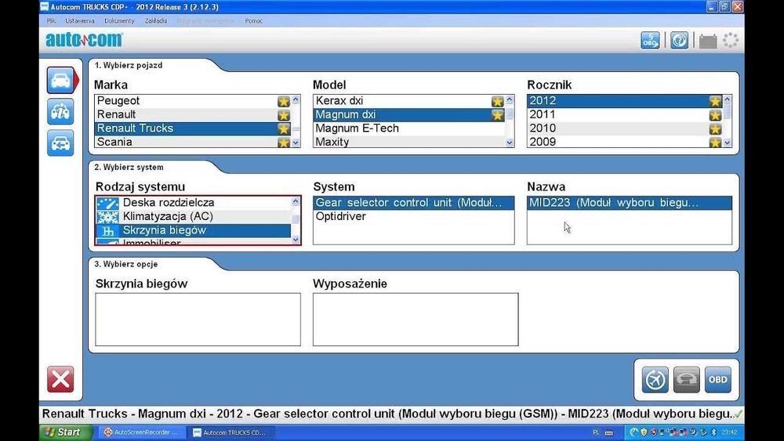The image size is (784, 441).
Task: Click Rodzaj systemu scroll up arrow
Action: [x=296, y=202]
